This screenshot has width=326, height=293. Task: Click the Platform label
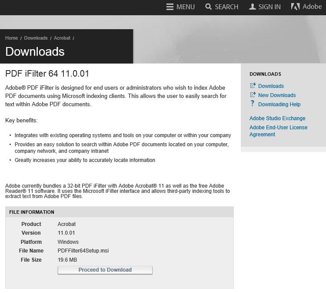[x=31, y=242]
